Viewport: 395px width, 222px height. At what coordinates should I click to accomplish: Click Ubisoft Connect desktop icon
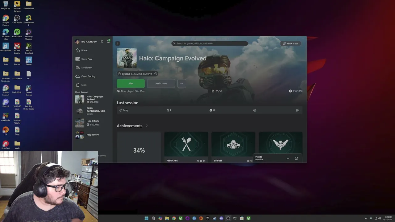coord(6,90)
